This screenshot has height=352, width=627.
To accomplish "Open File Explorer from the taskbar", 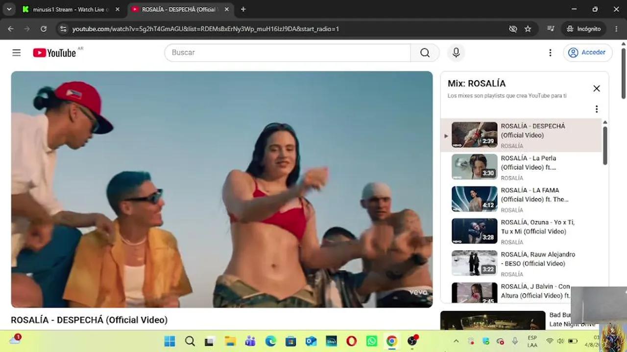I will pyautogui.click(x=230, y=341).
